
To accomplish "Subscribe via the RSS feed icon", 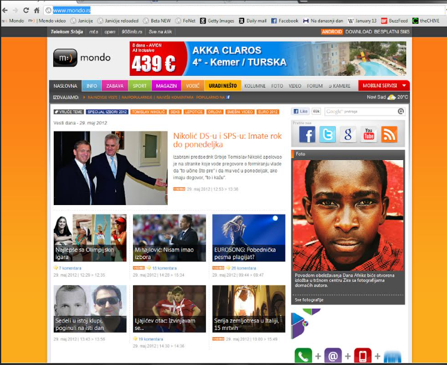I will pyautogui.click(x=389, y=135).
